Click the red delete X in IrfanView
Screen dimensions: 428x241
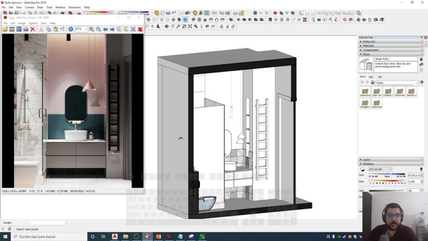pyautogui.click(x=33, y=29)
